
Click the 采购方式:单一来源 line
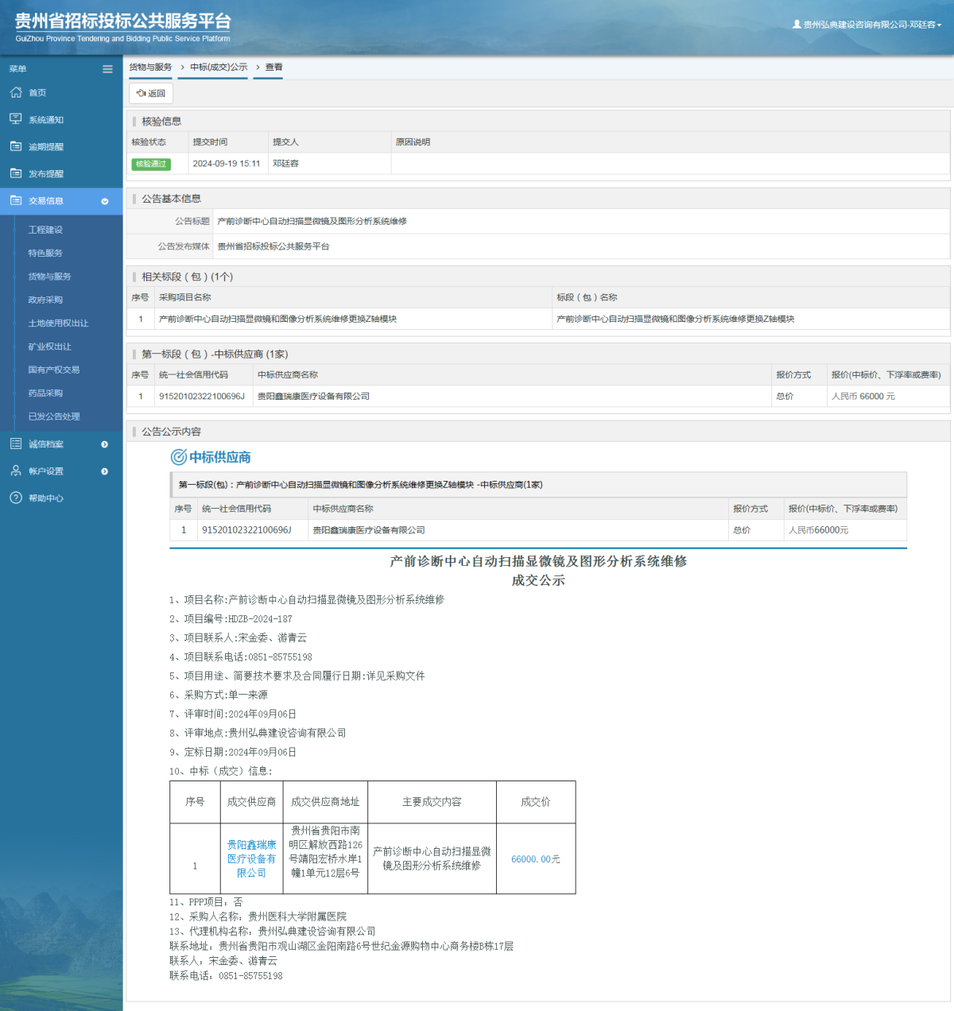(219, 695)
